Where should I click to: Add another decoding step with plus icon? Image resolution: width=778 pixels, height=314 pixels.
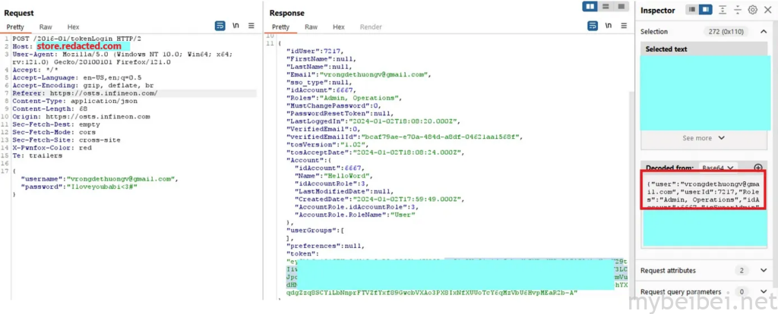click(757, 168)
